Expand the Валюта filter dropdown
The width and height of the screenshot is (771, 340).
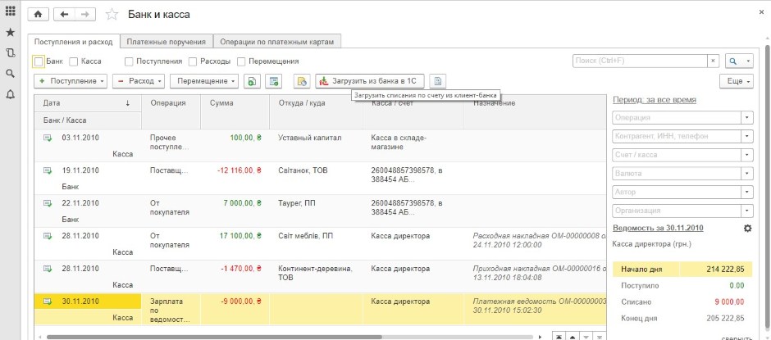click(747, 174)
